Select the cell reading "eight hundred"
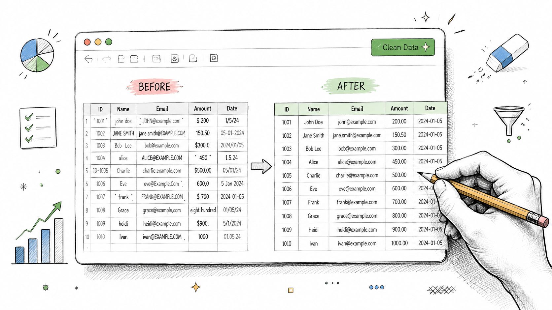This screenshot has height=310, width=552. (203, 210)
